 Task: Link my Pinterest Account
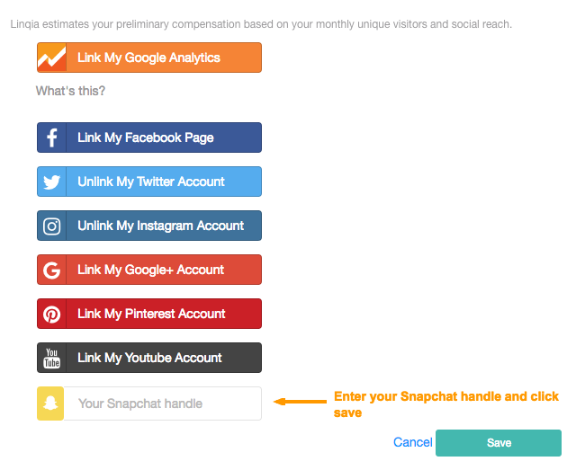click(149, 314)
